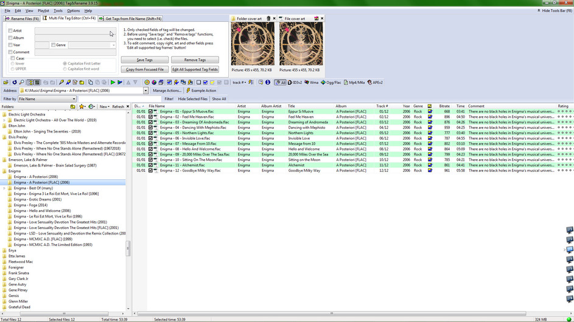The width and height of the screenshot is (574, 322).
Task: Select the Emerson, Lake & Palmer - Brain Salad Surgery folder
Action: 55,166
